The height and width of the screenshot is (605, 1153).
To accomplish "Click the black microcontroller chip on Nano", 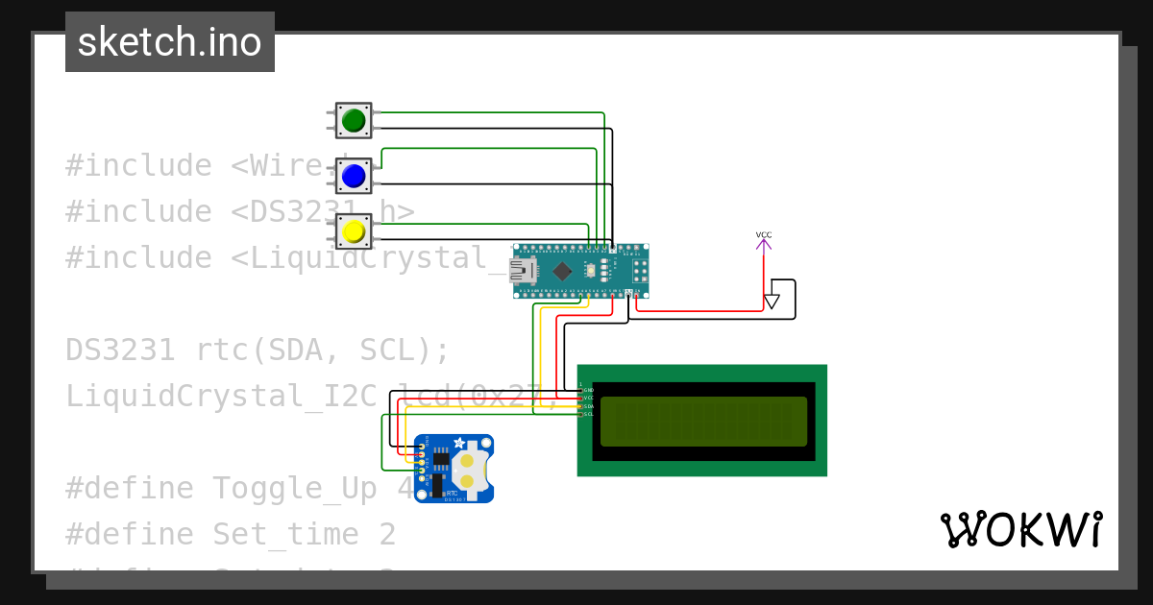I will (x=562, y=272).
